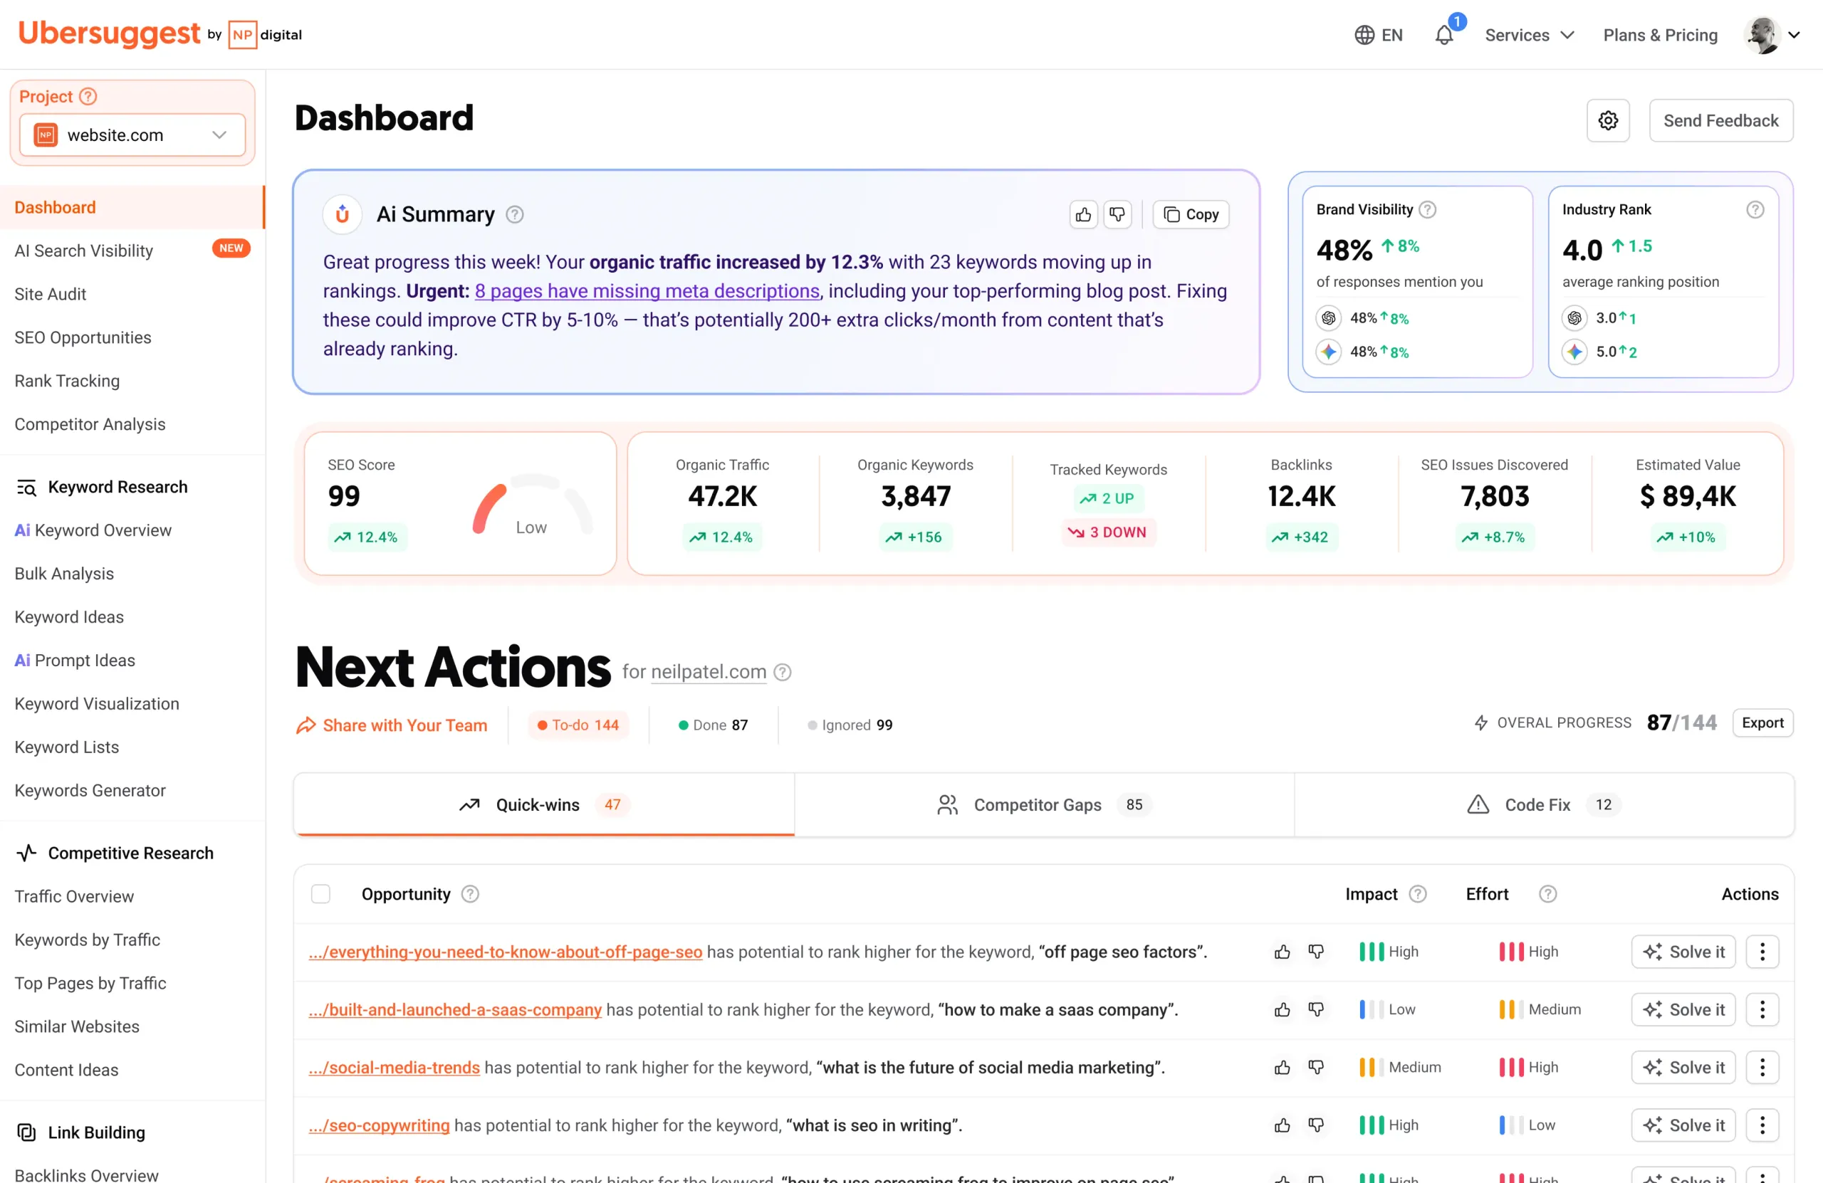
Task: Click Share with Your Team
Action: pyautogui.click(x=392, y=725)
